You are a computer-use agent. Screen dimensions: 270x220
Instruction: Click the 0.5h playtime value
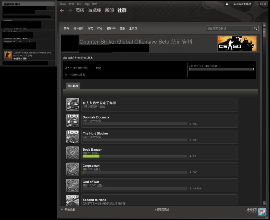pos(99,68)
